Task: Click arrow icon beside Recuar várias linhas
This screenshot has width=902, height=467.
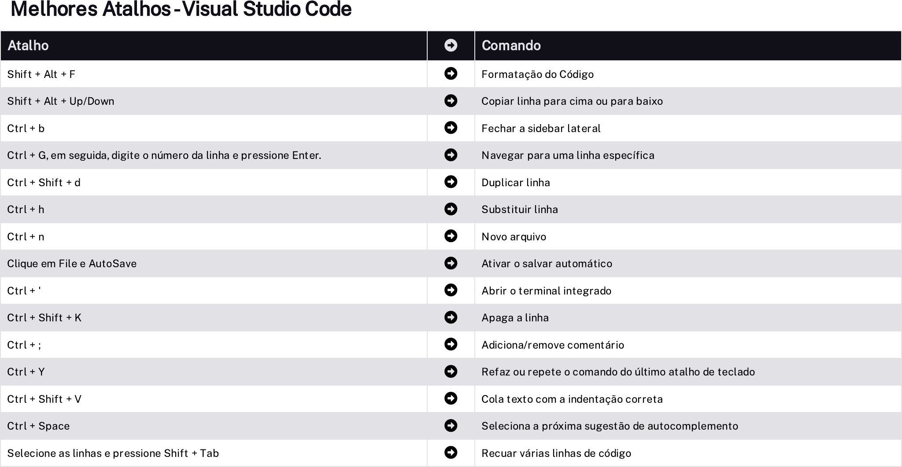Action: click(451, 452)
